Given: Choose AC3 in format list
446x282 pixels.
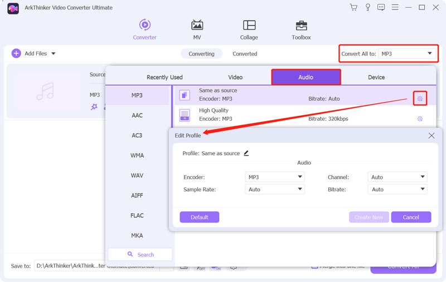Looking at the screenshot, I should tap(137, 135).
